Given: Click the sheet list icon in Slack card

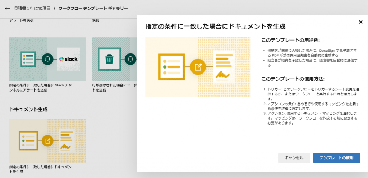Looking at the screenshot, I should pyautogui.click(x=28, y=59).
